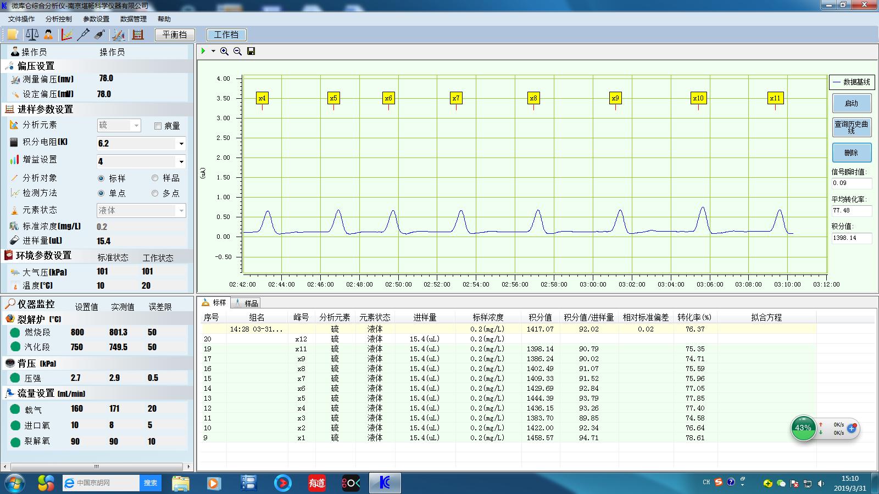Image resolution: width=879 pixels, height=494 pixels.
Task: Click the balance scales toolbar icon
Action: 32,35
